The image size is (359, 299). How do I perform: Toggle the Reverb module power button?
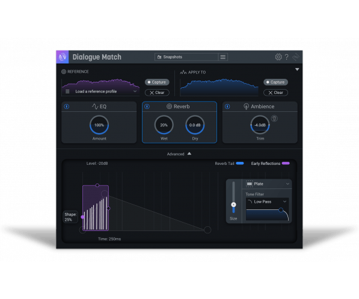pos(147,106)
